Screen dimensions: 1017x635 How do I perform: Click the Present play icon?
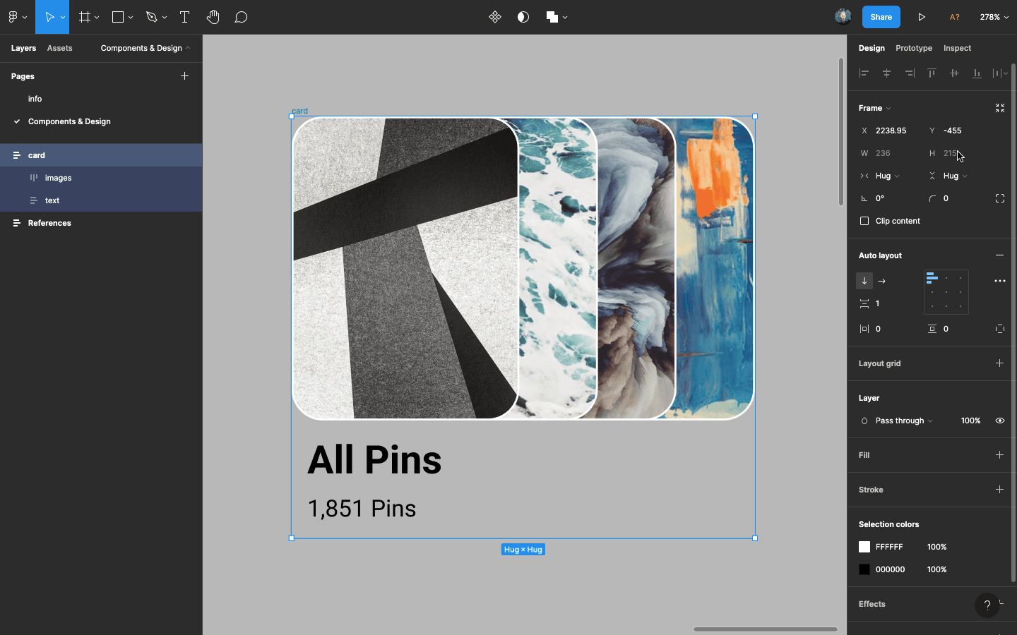coord(922,17)
